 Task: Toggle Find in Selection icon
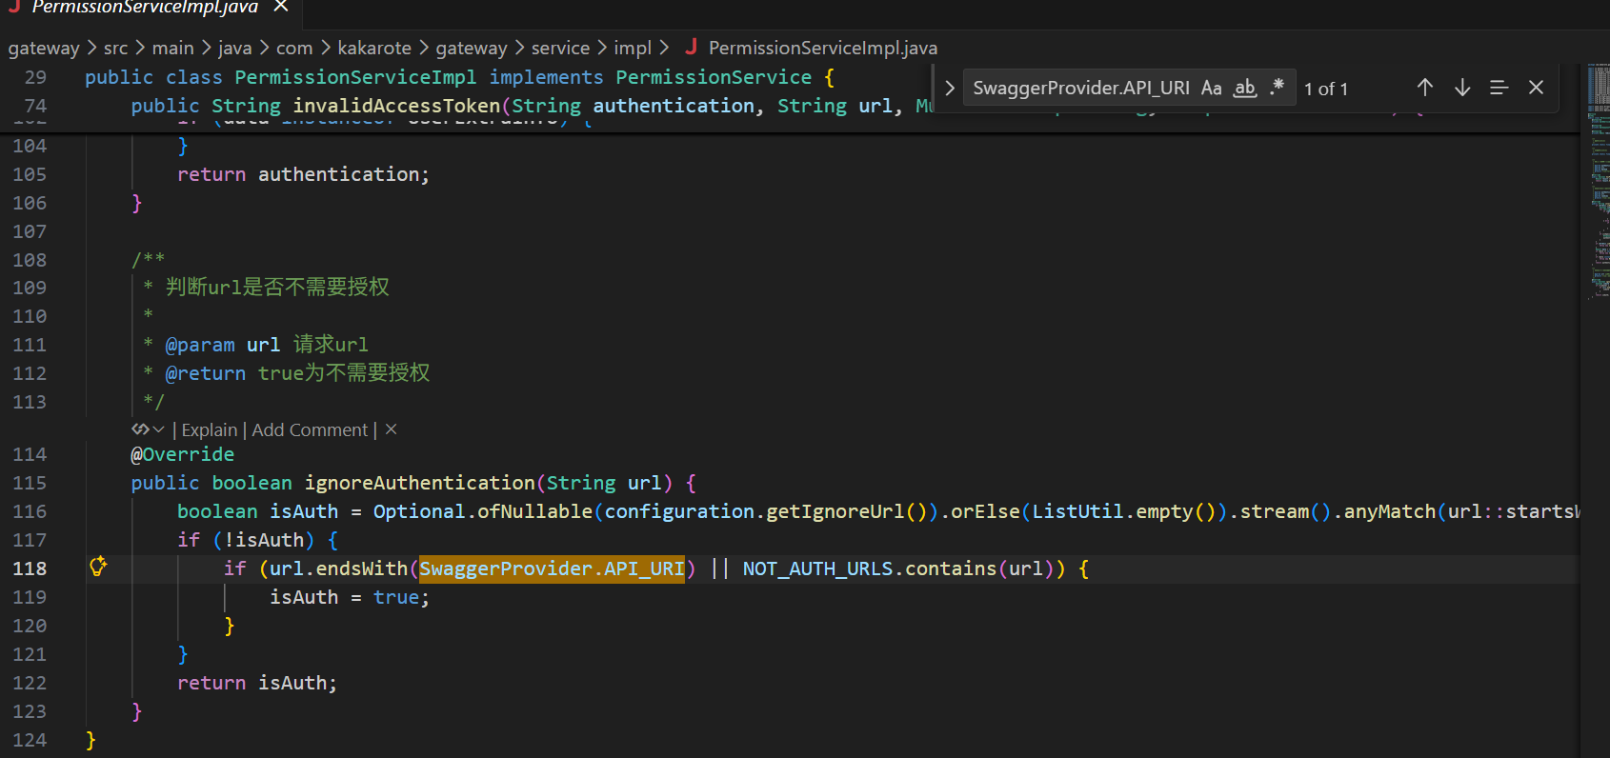[1499, 88]
